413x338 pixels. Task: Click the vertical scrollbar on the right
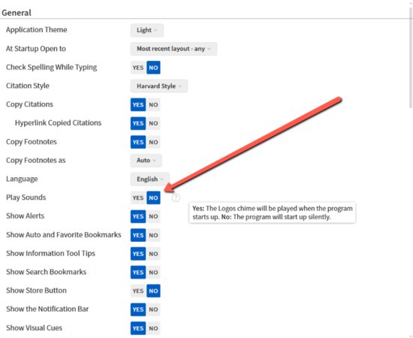pyautogui.click(x=411, y=58)
